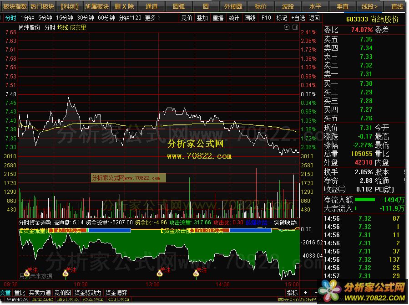This screenshot has height=305, width=409.
Task: Choose the 水平 horizontal line tool
Action: [x=315, y=6]
